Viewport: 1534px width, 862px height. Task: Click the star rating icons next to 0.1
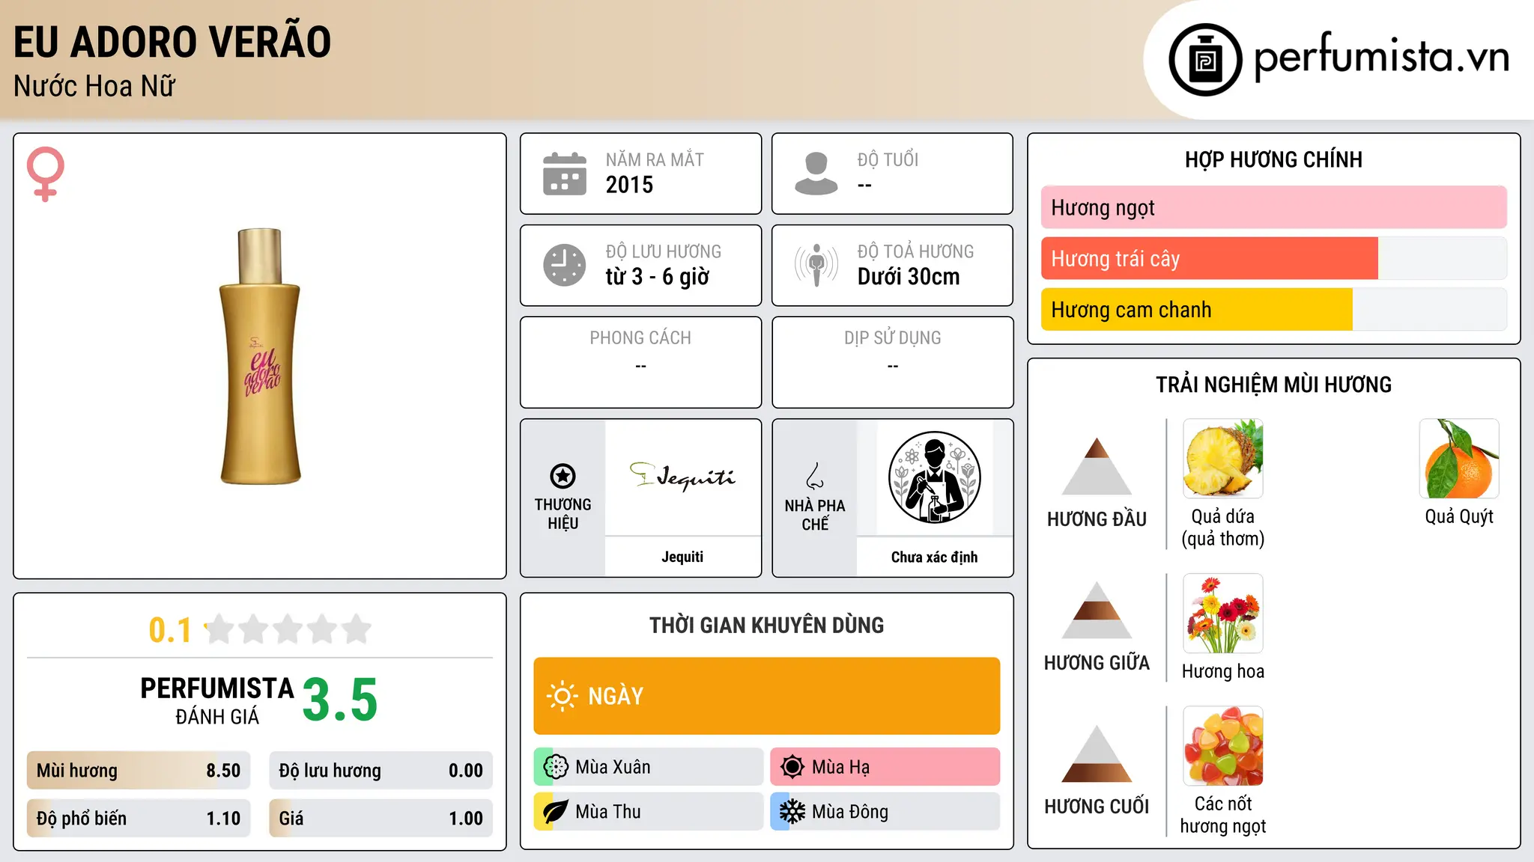[288, 629]
